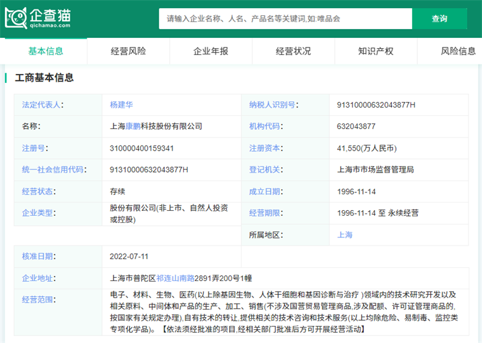The image size is (482, 343).
Task: Open the 经营风险 tab
Action: pos(128,51)
